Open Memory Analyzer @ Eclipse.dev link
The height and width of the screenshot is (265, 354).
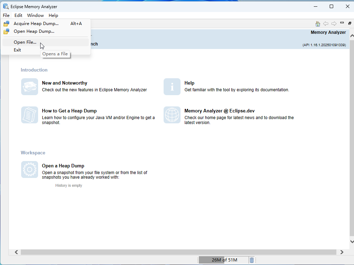(219, 111)
